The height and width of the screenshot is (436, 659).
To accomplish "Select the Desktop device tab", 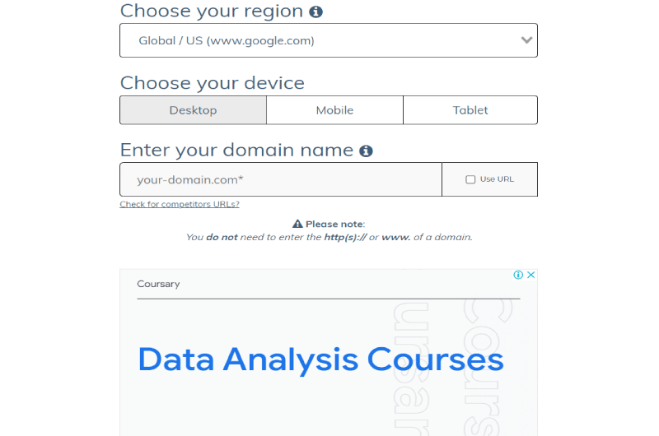I will pyautogui.click(x=194, y=110).
